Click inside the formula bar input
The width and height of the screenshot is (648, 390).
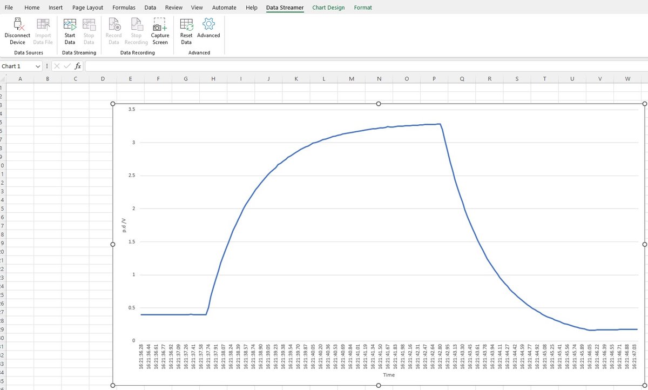click(366, 66)
